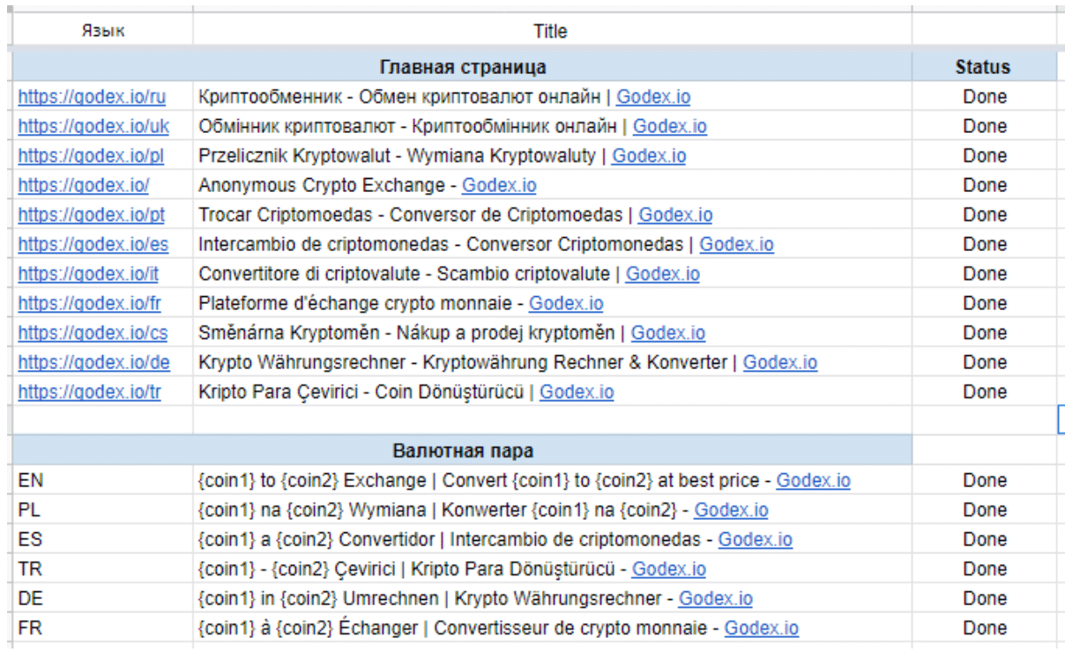Click Godex.io link in the PL Wymiana row
Image resolution: width=1065 pixels, height=652 pixels.
[x=731, y=510]
